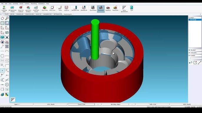This screenshot has width=202, height=113.
Task: Select the text creation tool
Action: pos(2,61)
